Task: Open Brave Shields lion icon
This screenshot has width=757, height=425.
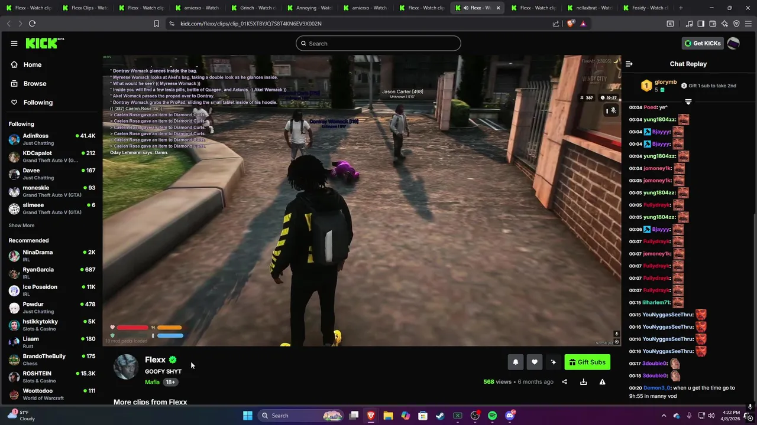Action: [570, 24]
